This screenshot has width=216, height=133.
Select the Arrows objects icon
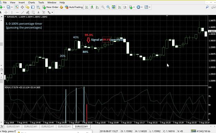(49, 12)
